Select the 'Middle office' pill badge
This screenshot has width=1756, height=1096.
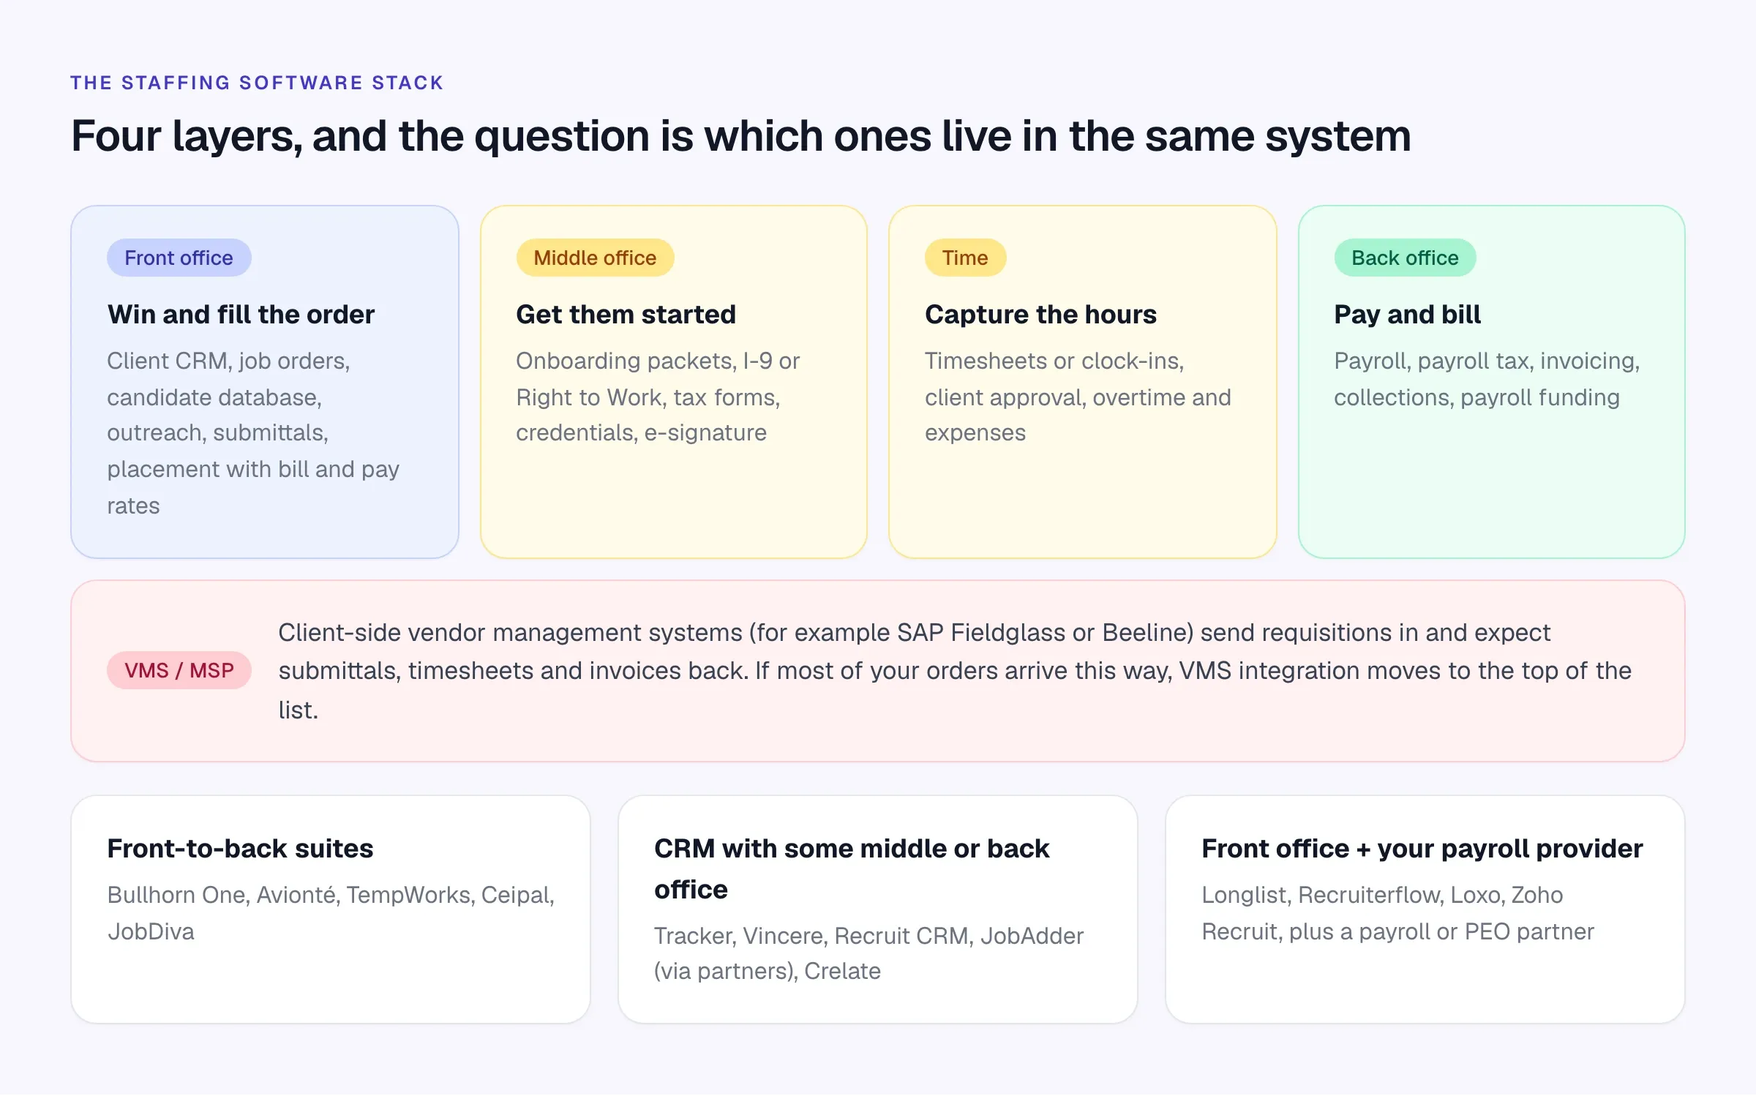point(595,258)
